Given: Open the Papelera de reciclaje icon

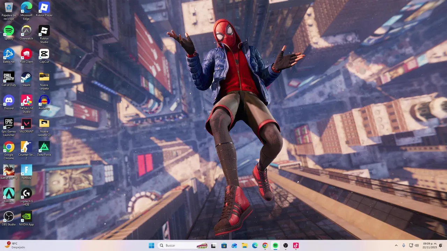Looking at the screenshot, I should click(x=9, y=10).
